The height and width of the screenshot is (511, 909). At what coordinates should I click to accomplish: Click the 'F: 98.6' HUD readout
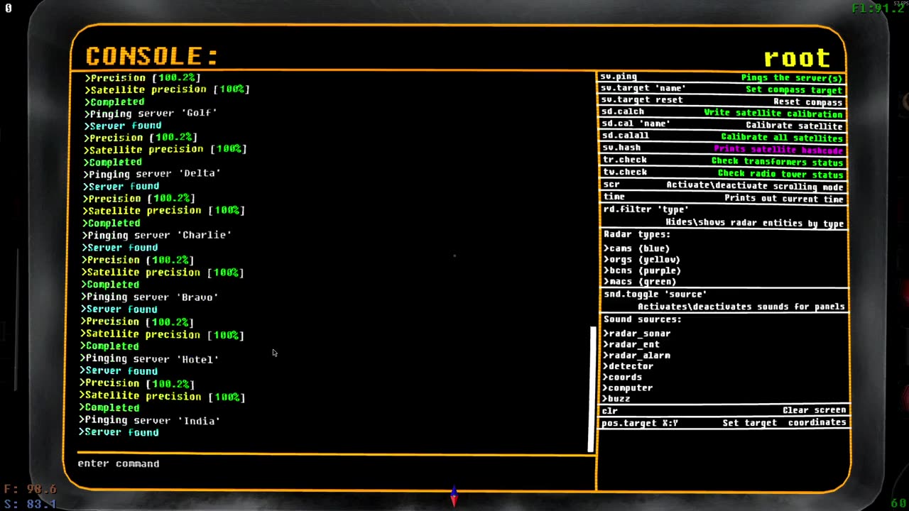31,490
